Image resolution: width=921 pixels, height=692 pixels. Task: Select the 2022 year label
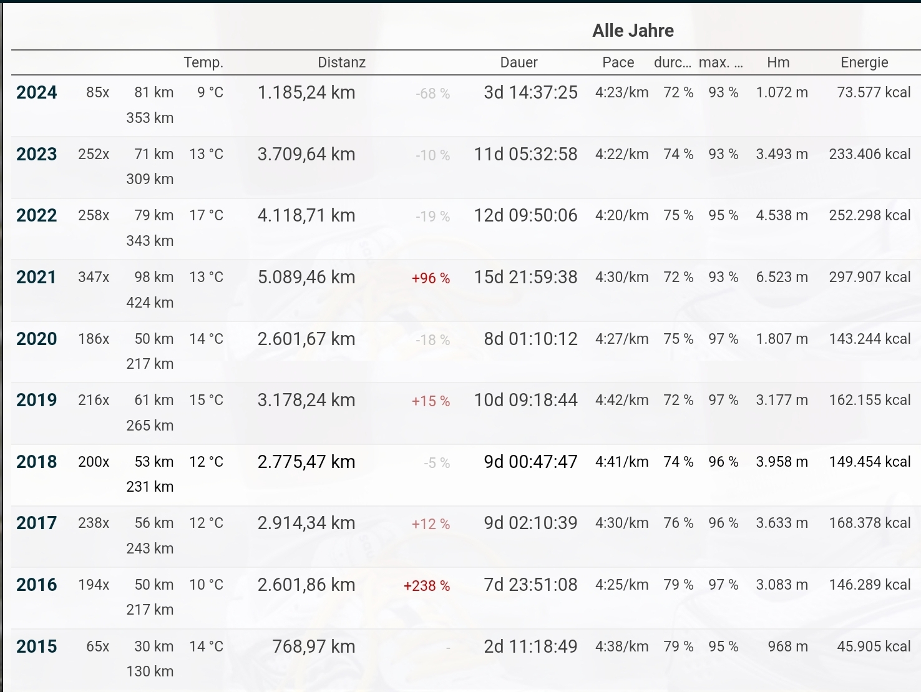(37, 216)
